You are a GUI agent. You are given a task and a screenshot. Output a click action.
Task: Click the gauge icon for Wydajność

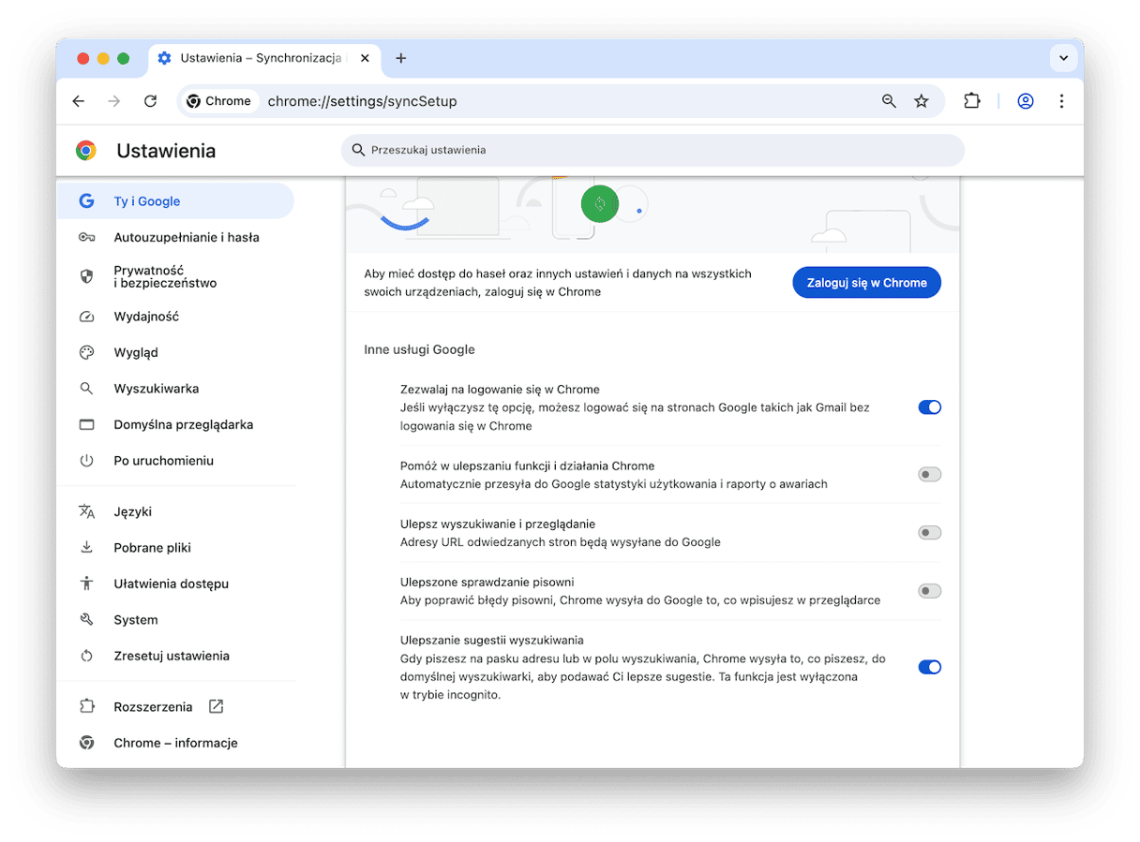pos(86,317)
